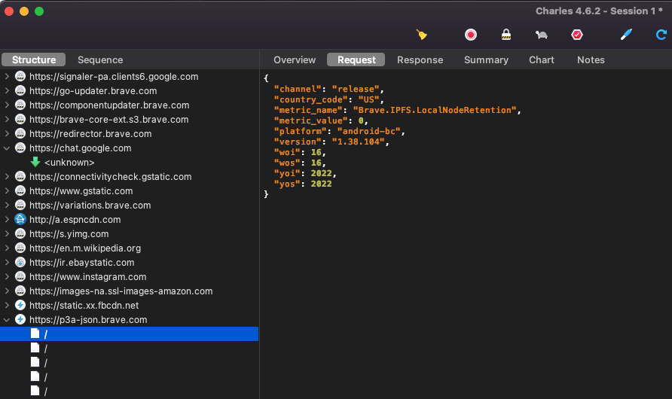Expand static.xx.fbcdn.net host
672x399 pixels.
pos(7,305)
